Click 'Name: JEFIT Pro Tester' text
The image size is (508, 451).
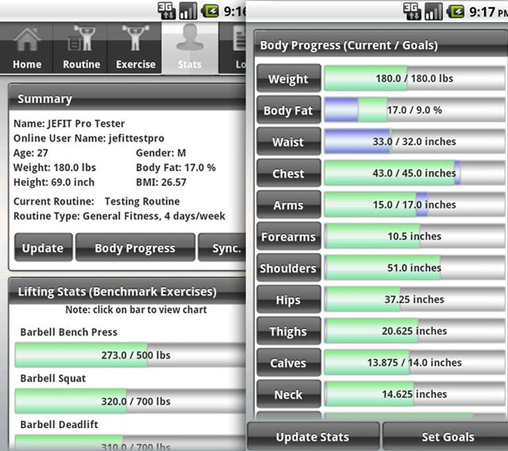(69, 123)
